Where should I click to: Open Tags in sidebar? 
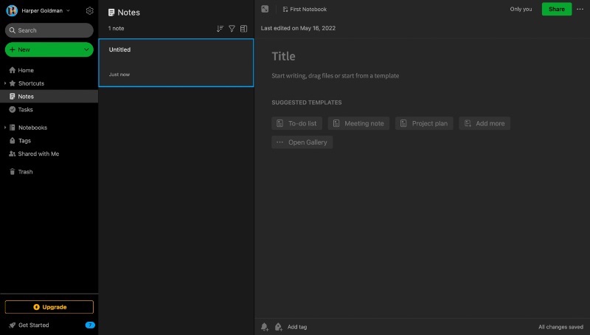tap(24, 141)
